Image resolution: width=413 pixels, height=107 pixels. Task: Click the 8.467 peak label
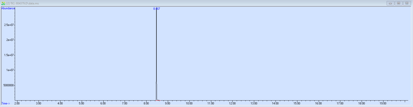(x=157, y=9)
